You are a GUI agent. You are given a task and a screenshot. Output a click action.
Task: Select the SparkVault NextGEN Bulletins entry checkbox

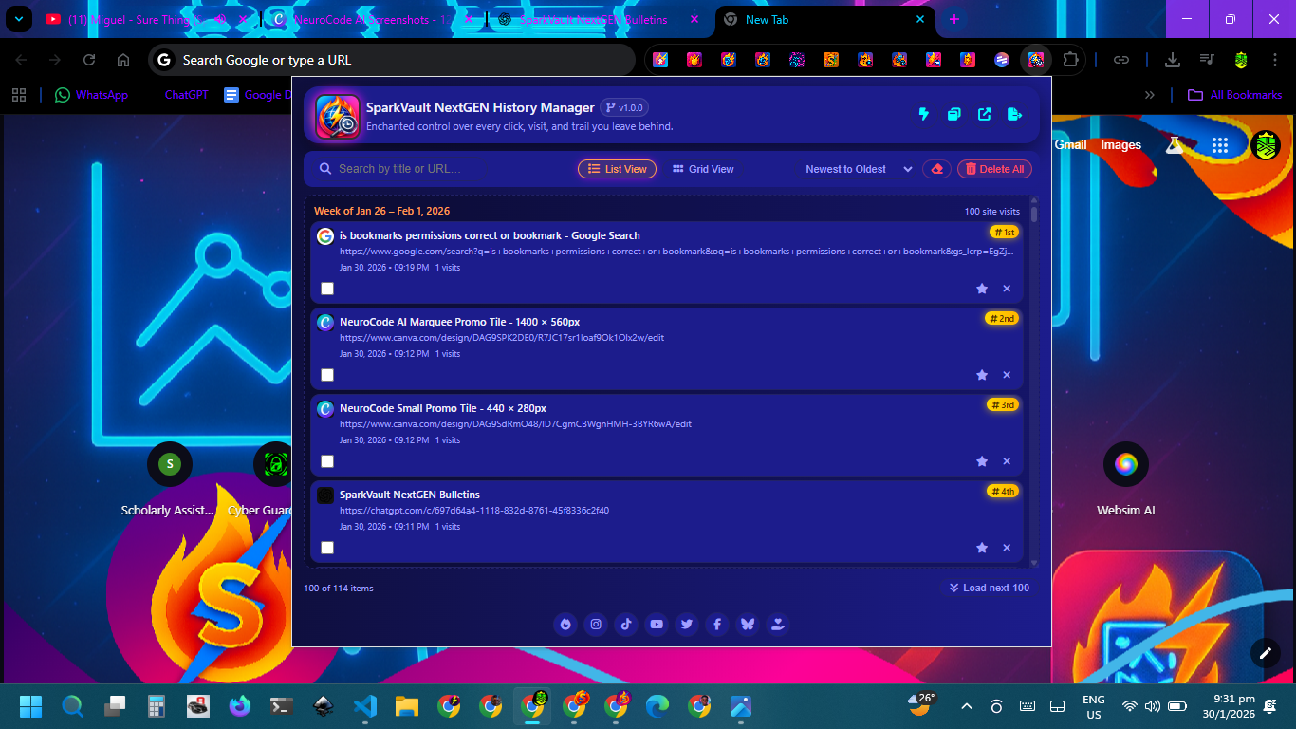click(327, 548)
